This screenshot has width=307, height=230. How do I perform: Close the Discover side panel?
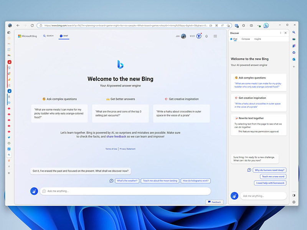pyautogui.click(x=286, y=33)
